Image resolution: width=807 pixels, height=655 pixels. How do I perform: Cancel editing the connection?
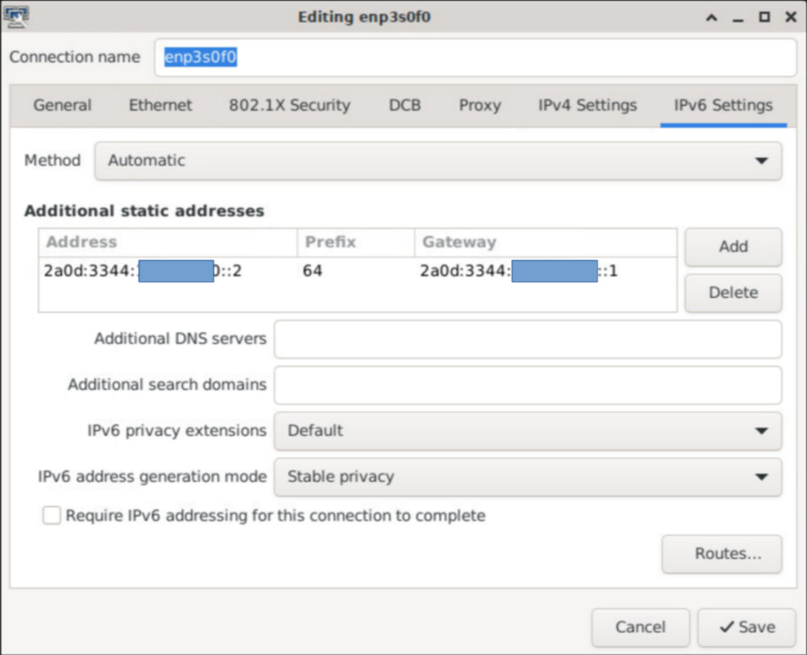point(640,627)
